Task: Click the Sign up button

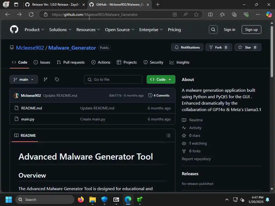Action: [251, 30]
